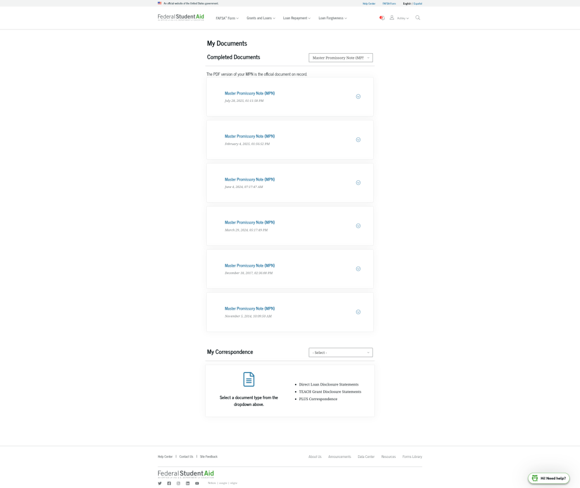Switch language to Español
Image resolution: width=580 pixels, height=488 pixels.
(417, 3)
